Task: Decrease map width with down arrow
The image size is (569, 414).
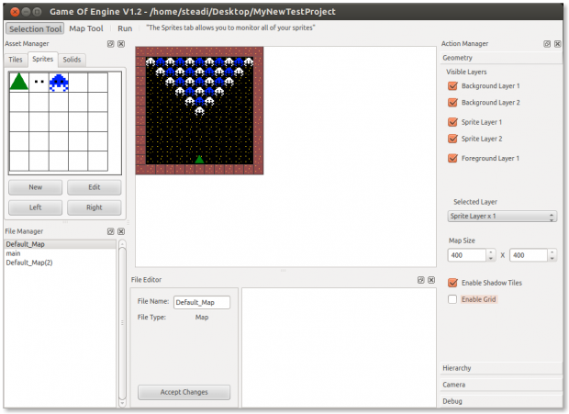Action: (x=491, y=258)
